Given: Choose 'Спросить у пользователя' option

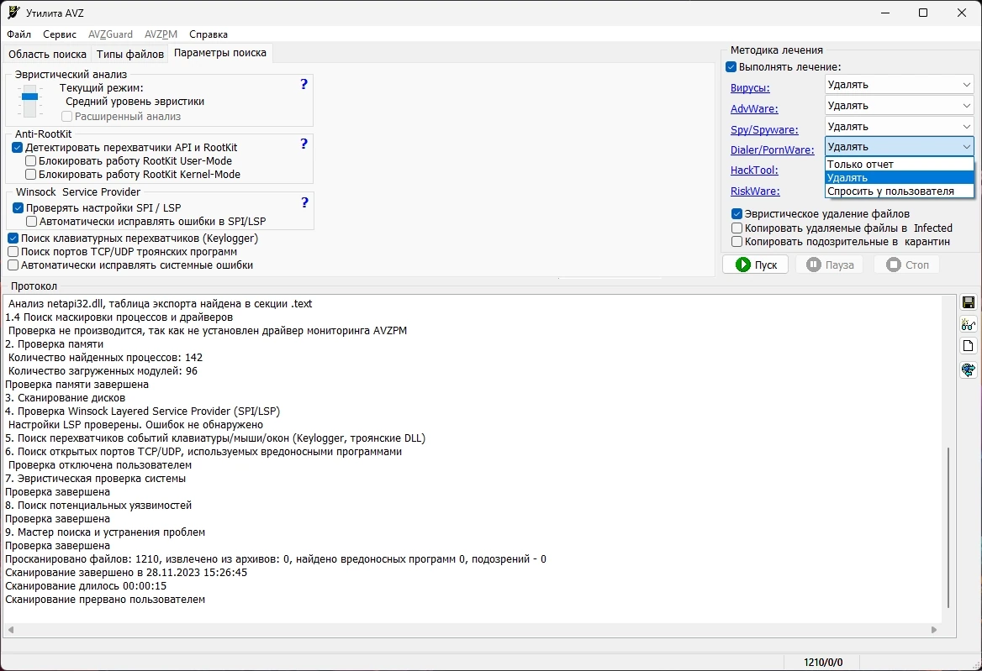Looking at the screenshot, I should [x=900, y=191].
